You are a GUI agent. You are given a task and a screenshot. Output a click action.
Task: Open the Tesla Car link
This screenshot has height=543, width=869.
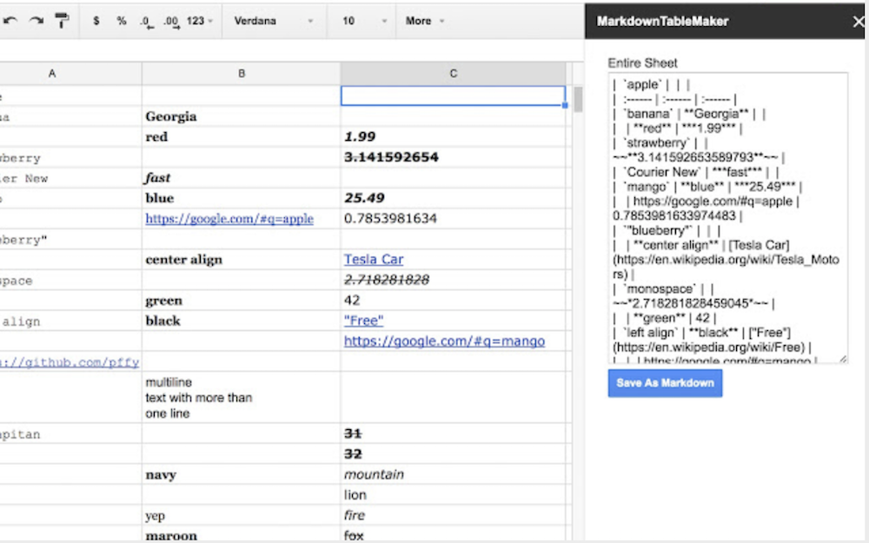[x=374, y=260]
